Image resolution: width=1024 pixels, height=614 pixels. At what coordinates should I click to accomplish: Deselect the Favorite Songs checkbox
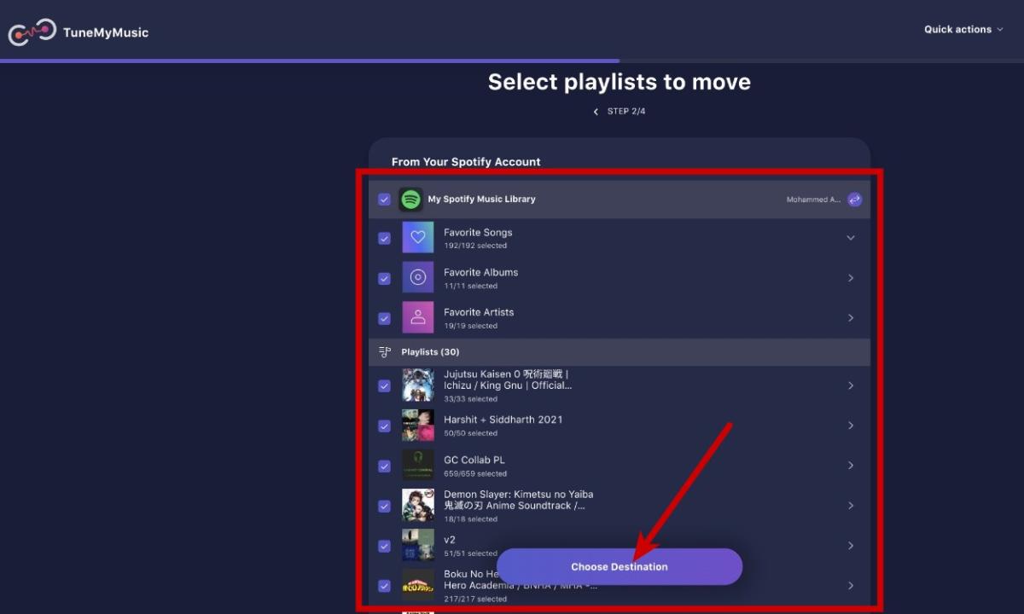click(385, 237)
